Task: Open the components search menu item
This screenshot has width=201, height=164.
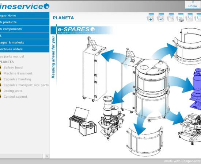Action: pos(24,29)
